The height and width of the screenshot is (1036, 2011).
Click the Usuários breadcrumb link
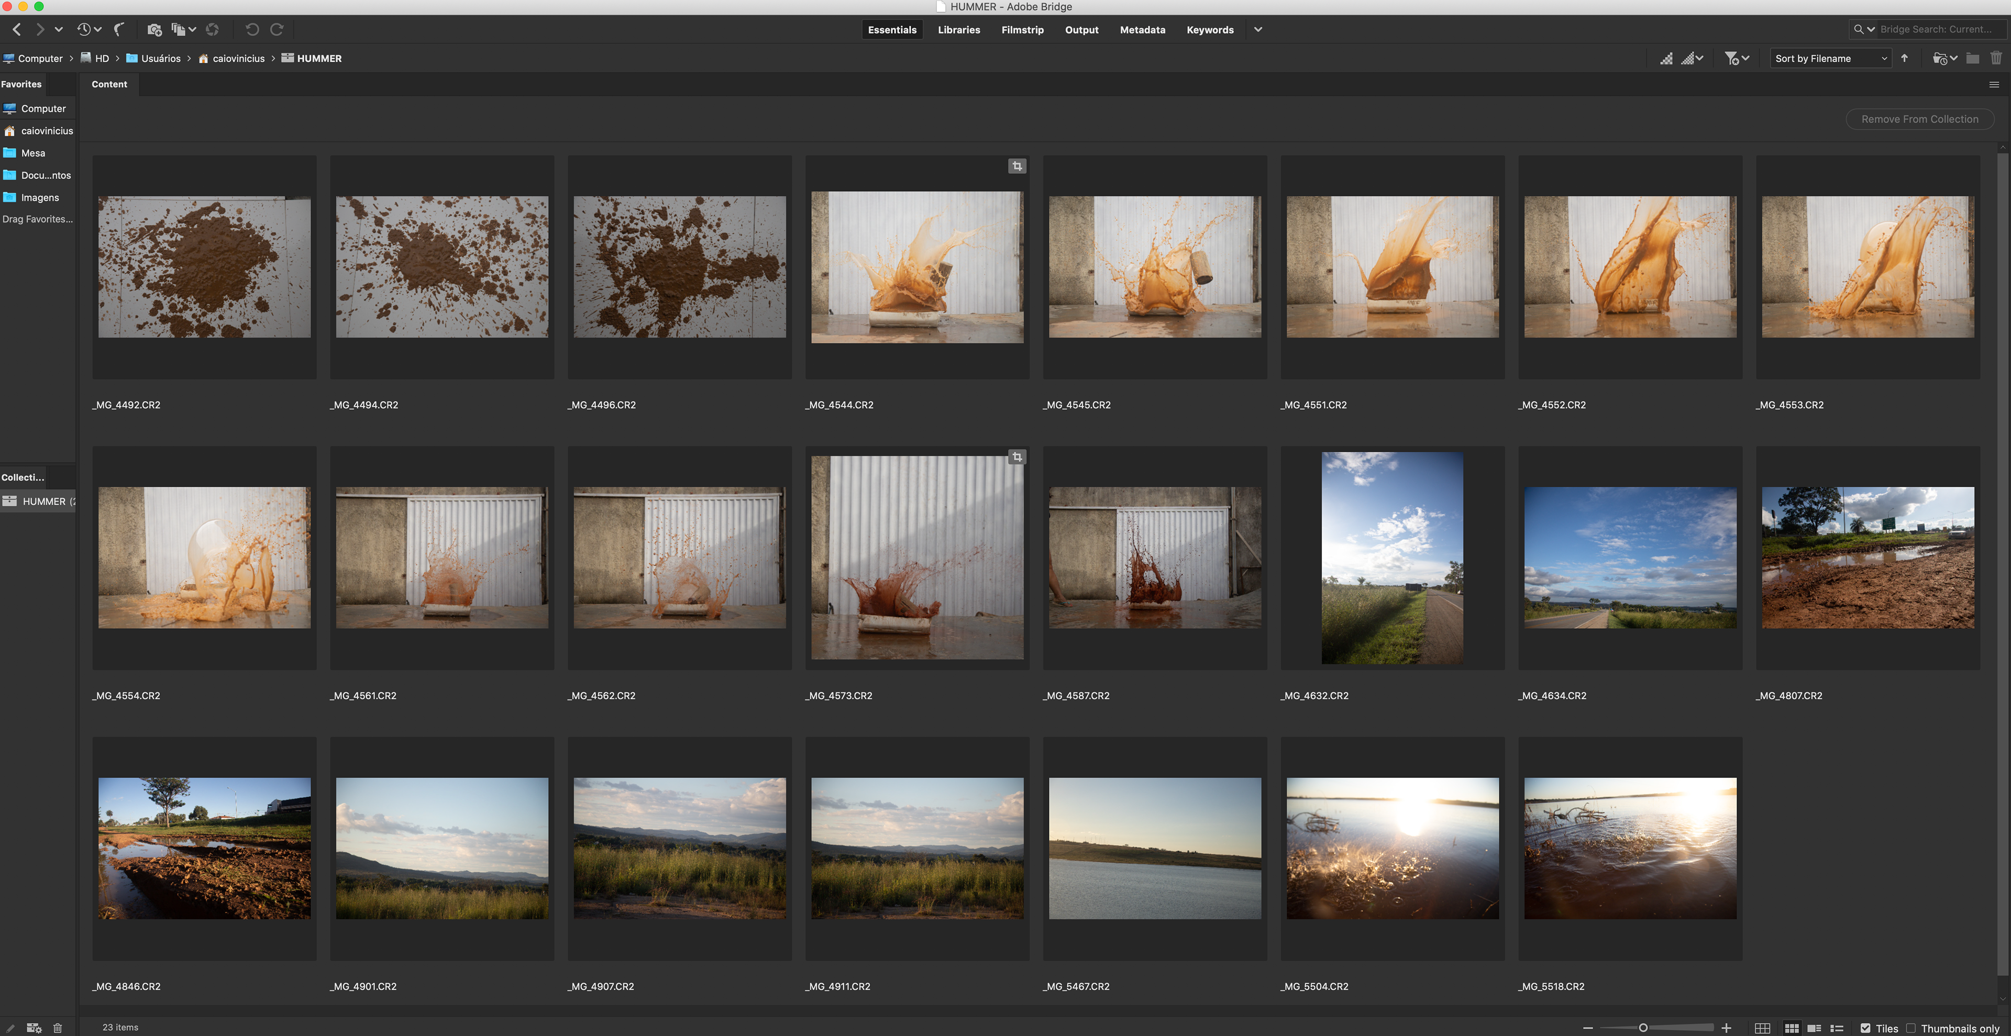pos(160,59)
